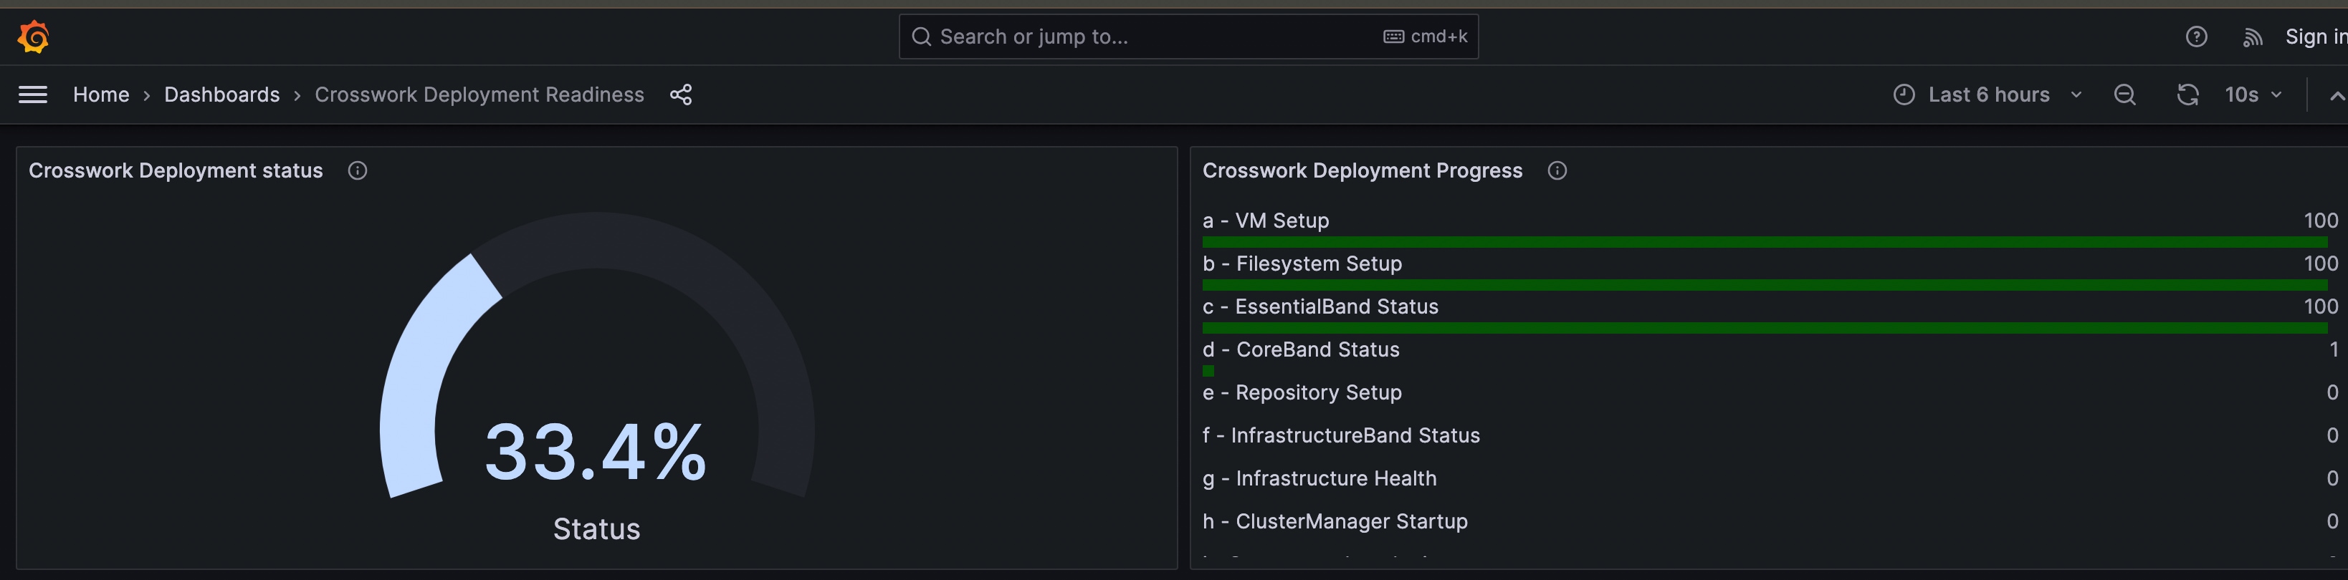
Task: Open Dashboards breadcrumb link
Action: [x=221, y=95]
